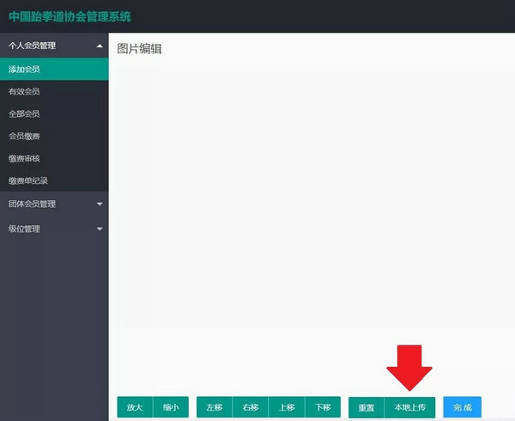Click the 级位管理 section label
This screenshot has width=515, height=421.
pyautogui.click(x=24, y=229)
